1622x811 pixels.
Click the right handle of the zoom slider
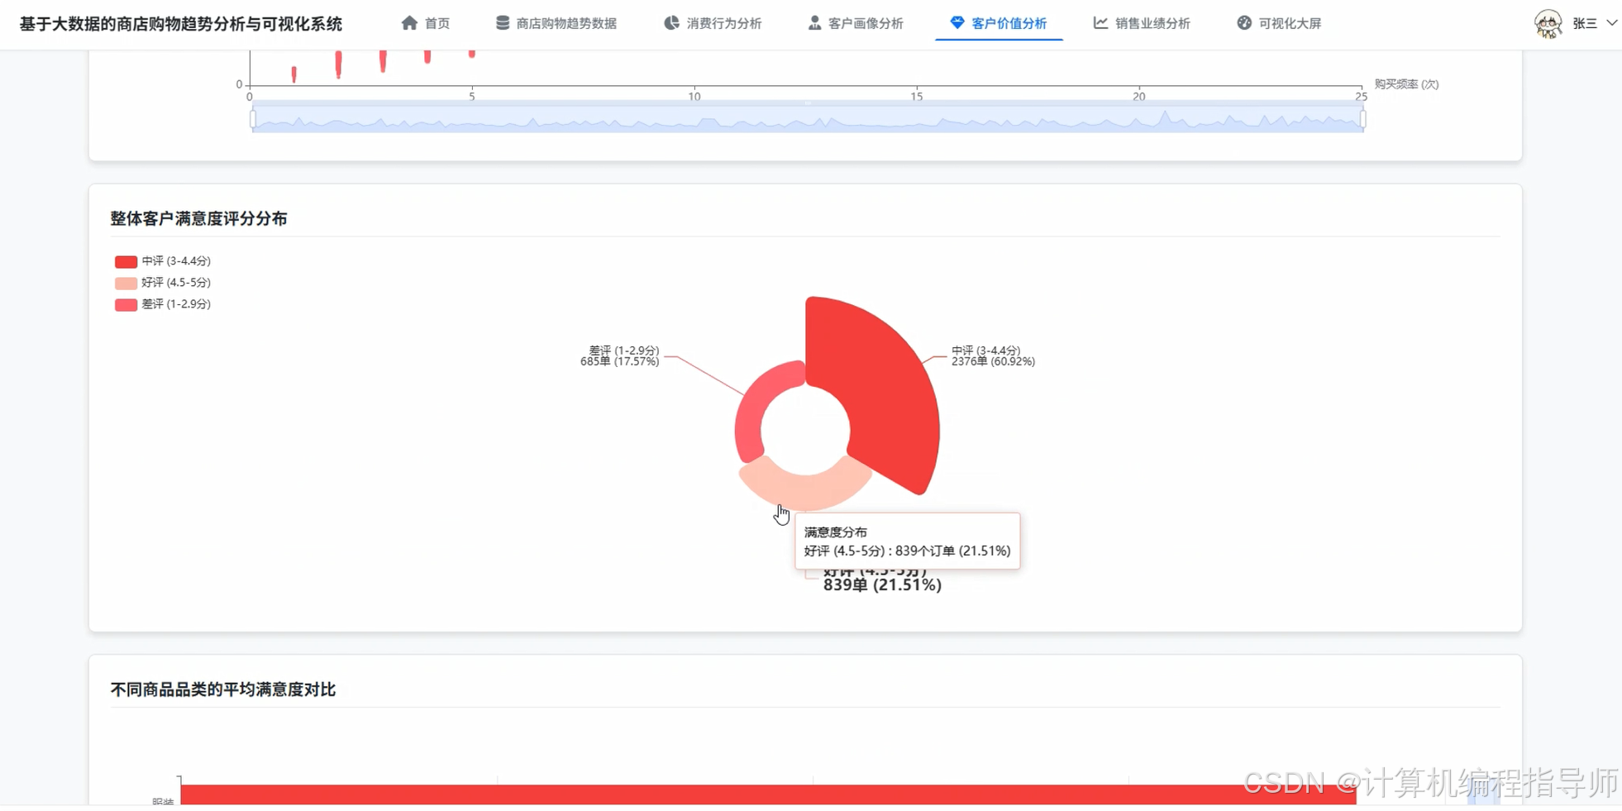tap(1362, 119)
